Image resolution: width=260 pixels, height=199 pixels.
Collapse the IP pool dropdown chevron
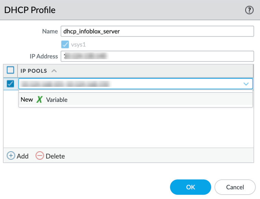tap(246, 84)
